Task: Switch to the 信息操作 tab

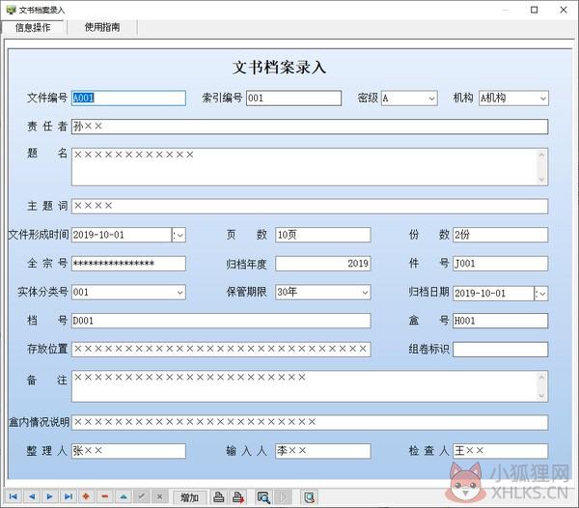Action: pyautogui.click(x=33, y=27)
